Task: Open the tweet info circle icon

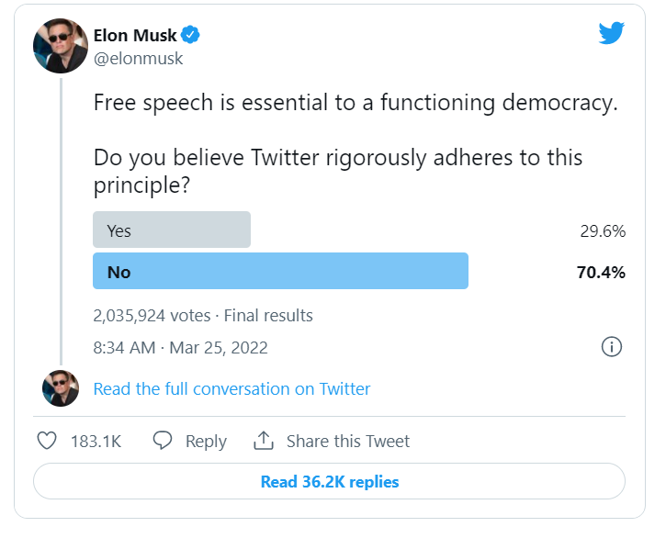Action: coord(612,347)
